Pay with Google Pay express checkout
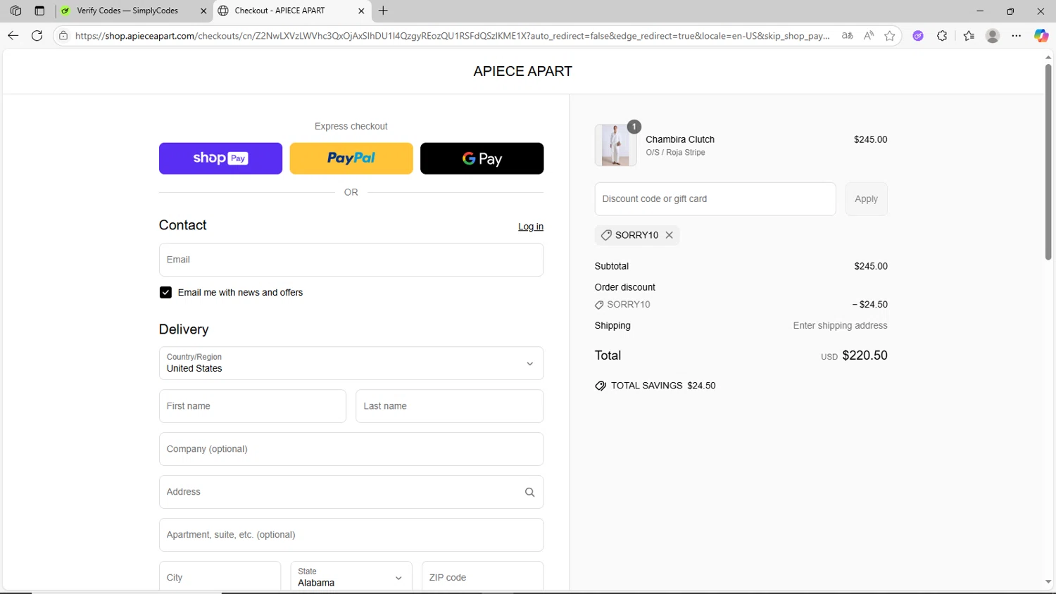The width and height of the screenshot is (1056, 594). tap(482, 158)
